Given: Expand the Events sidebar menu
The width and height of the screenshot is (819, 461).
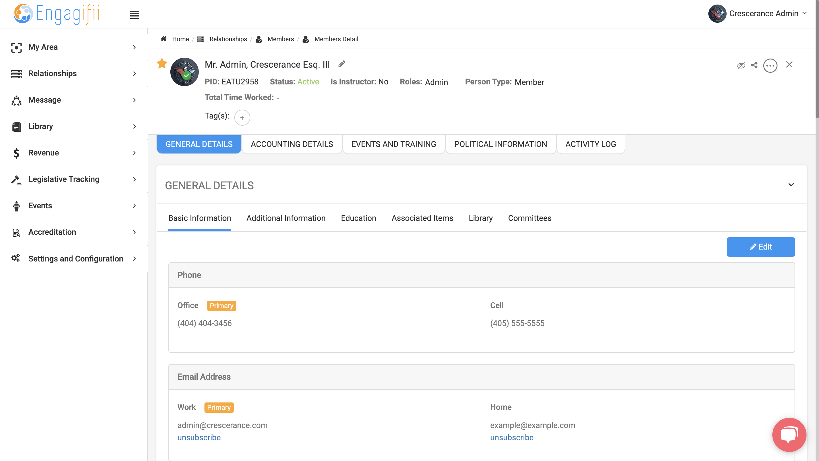Looking at the screenshot, I should pyautogui.click(x=74, y=205).
